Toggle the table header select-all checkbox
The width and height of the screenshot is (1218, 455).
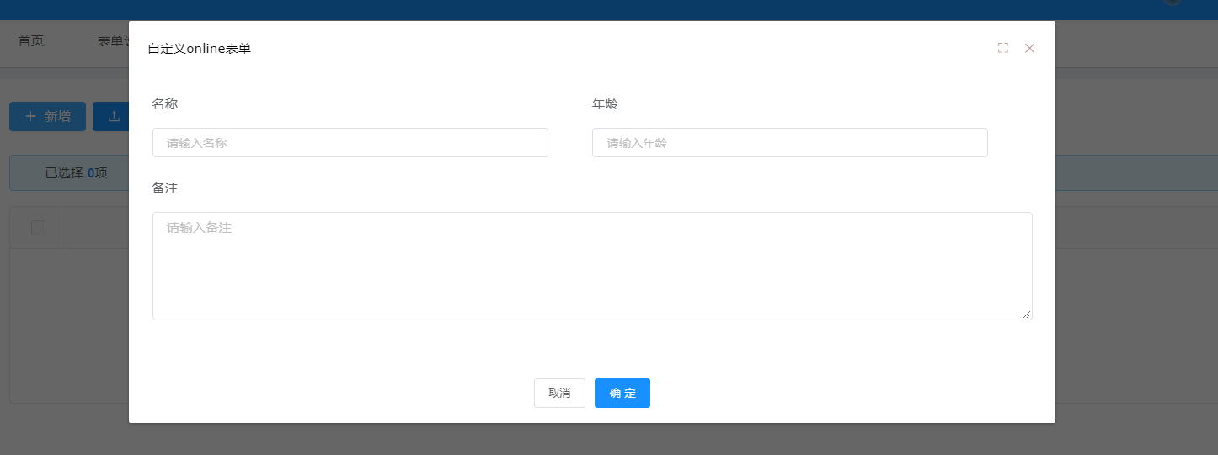coord(38,228)
